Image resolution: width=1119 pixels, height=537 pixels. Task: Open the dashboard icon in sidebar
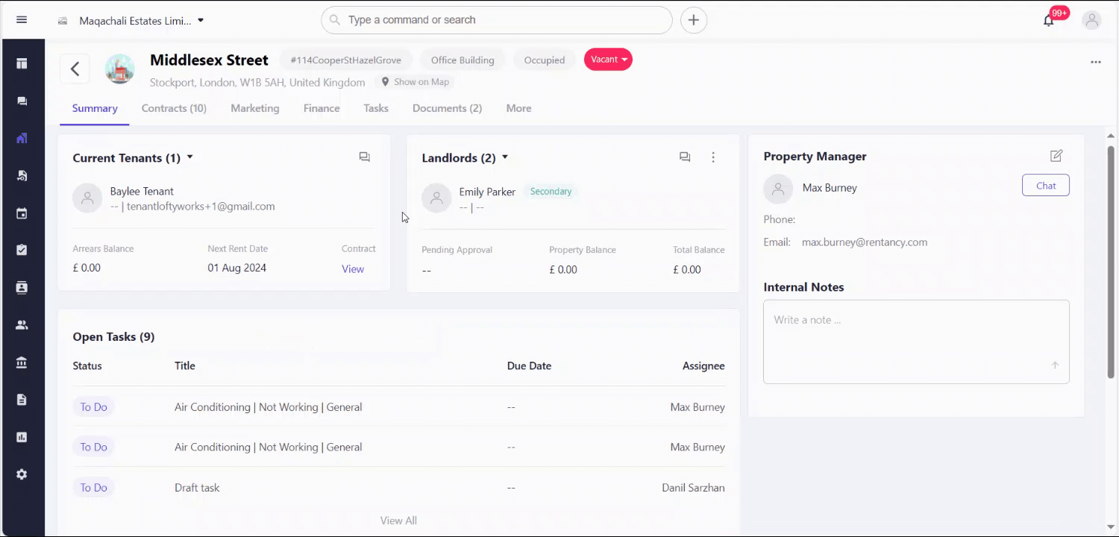click(22, 63)
